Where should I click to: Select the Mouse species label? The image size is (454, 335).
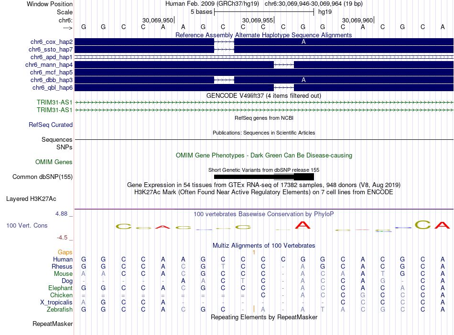click(x=64, y=274)
